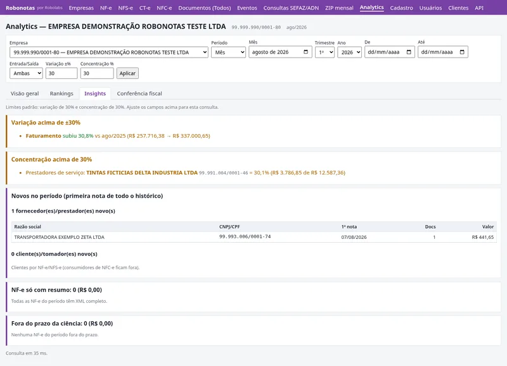Switch to the Conferência fiscal tab
Image resolution: width=507 pixels, height=366 pixels.
pyautogui.click(x=139, y=94)
